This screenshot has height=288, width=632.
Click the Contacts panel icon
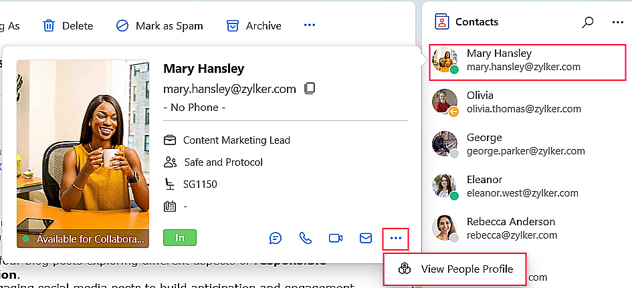coord(442,22)
